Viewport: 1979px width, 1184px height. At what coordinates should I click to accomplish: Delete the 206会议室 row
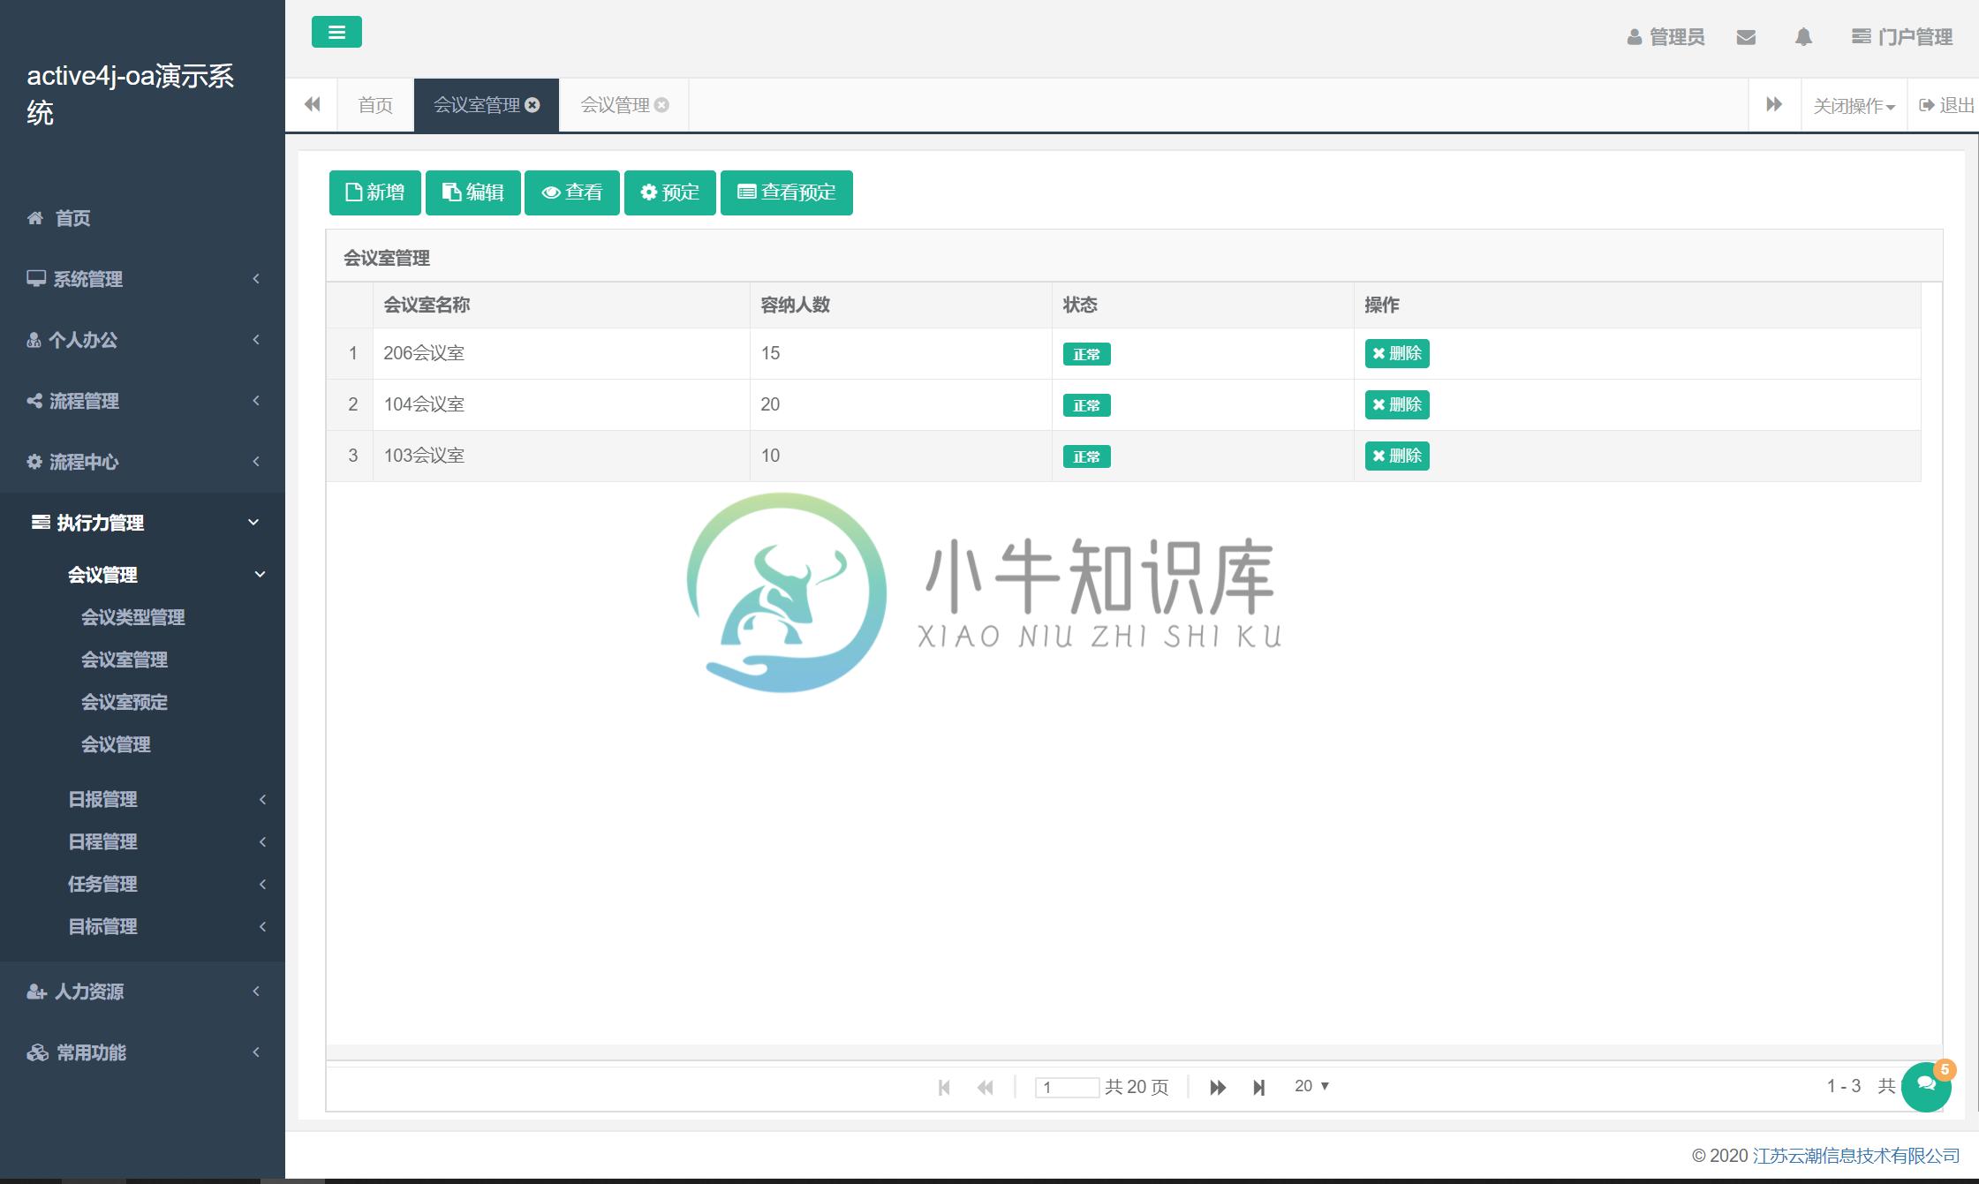pos(1396,353)
